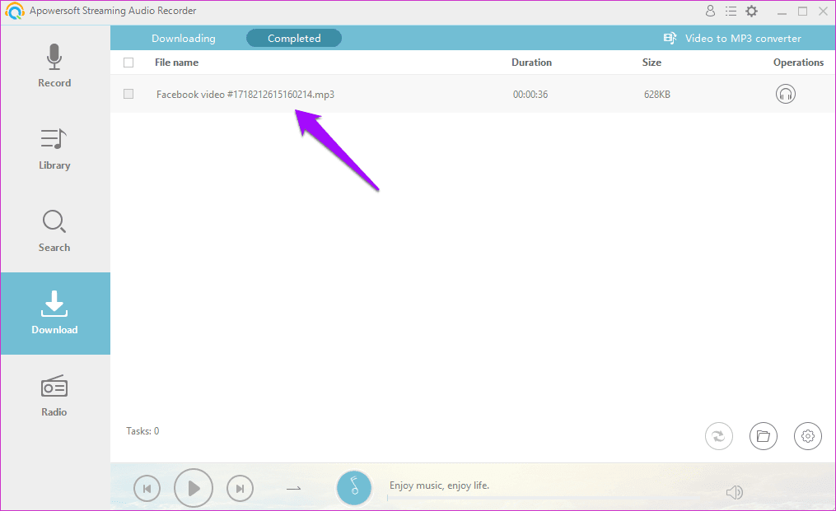
Task: Click the Apowersoft logo icon
Action: pyautogui.click(x=14, y=11)
